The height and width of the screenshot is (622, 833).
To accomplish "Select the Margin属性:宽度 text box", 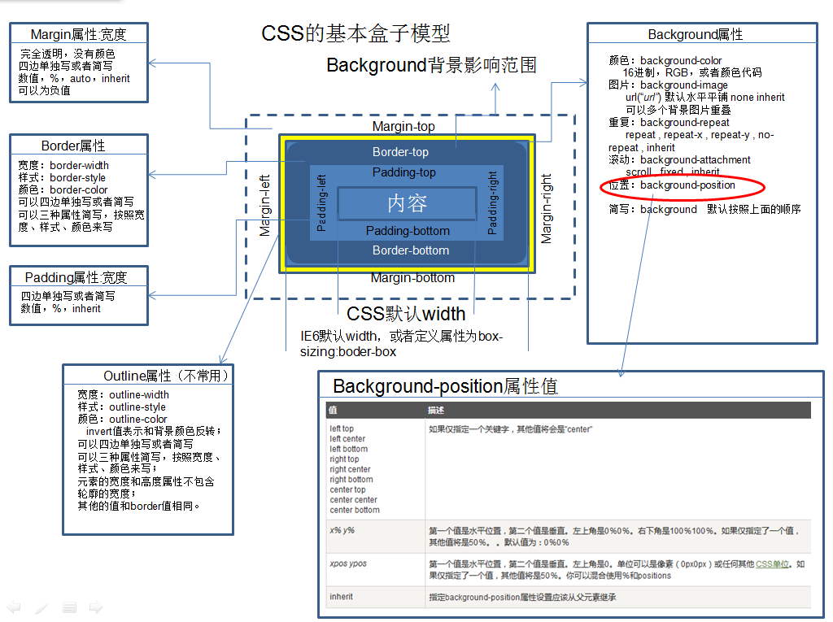I will pyautogui.click(x=78, y=63).
